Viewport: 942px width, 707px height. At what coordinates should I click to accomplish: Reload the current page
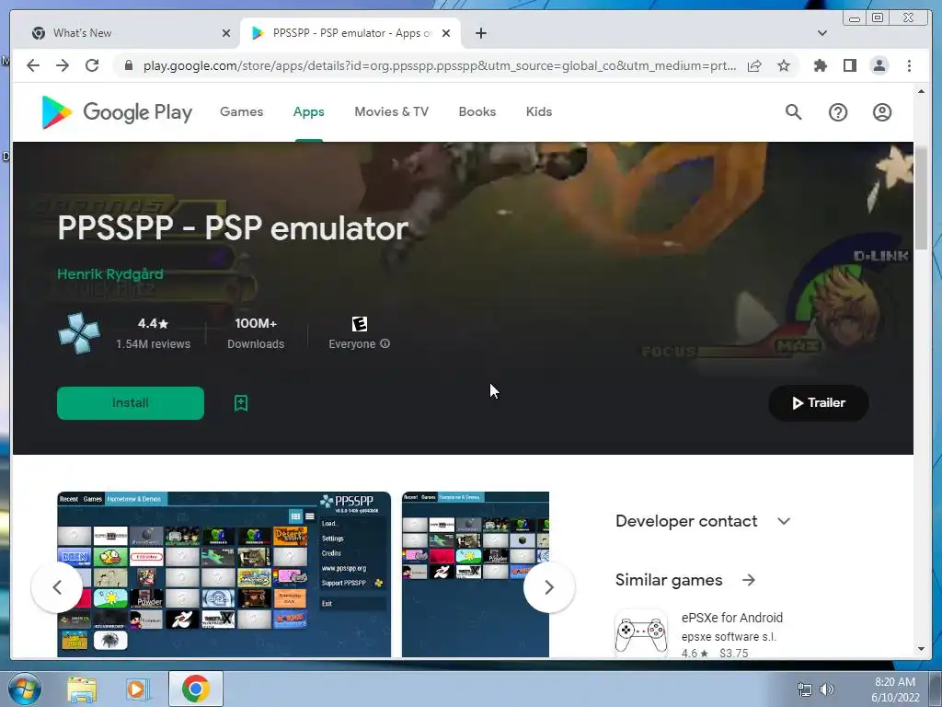pos(92,65)
